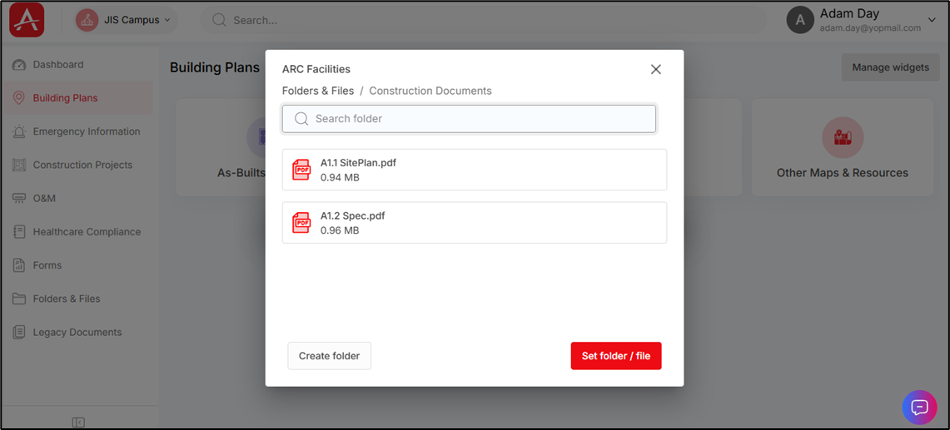
Task: Click the Healthcare Compliance clipboard icon
Action: point(19,232)
